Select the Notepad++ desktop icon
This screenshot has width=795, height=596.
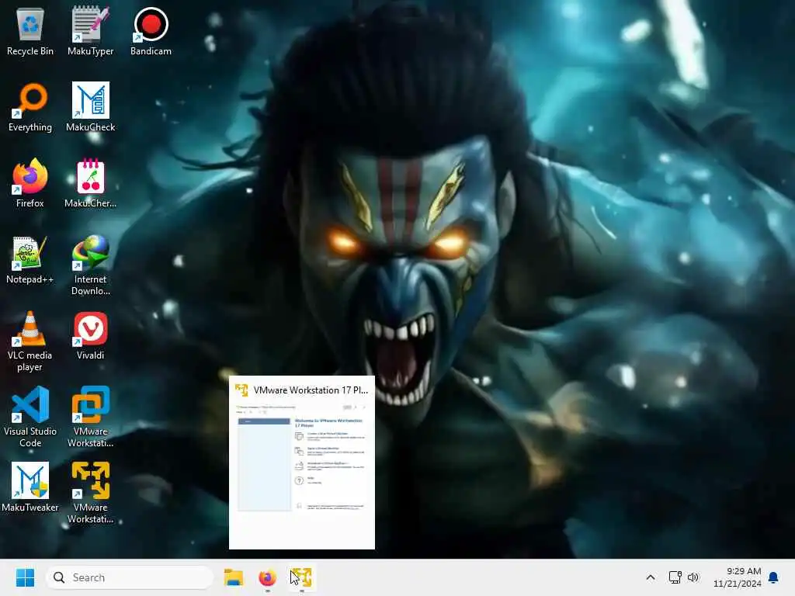[30, 259]
